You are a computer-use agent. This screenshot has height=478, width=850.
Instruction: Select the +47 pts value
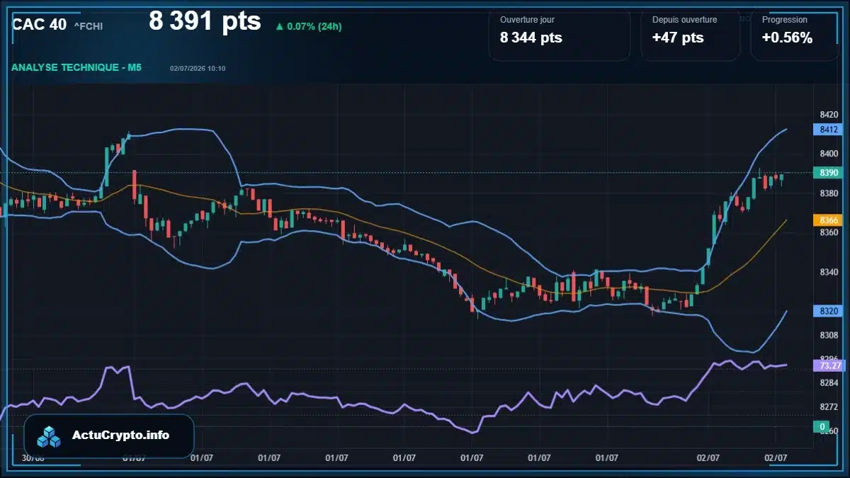coord(678,38)
